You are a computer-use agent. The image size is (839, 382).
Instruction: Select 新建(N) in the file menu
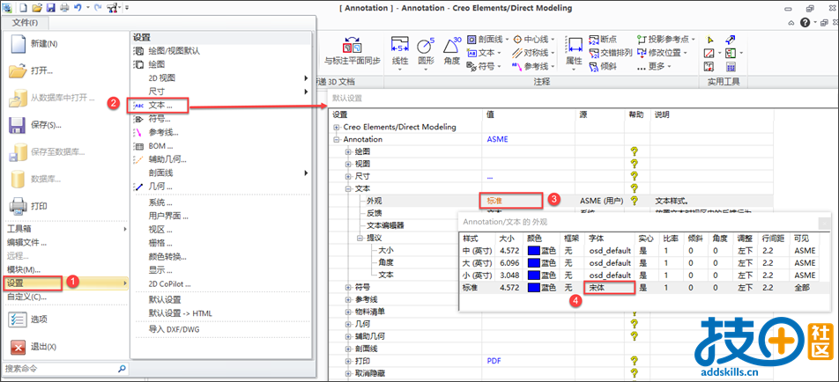[64, 44]
